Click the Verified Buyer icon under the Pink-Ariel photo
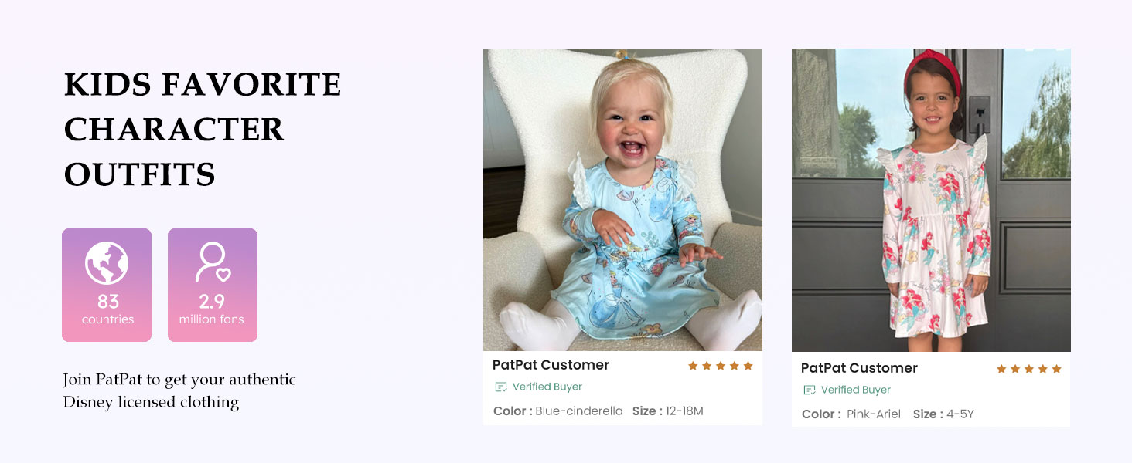This screenshot has width=1132, height=463. pyautogui.click(x=810, y=390)
